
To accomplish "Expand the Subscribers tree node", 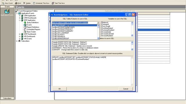I will pos(17,41).
